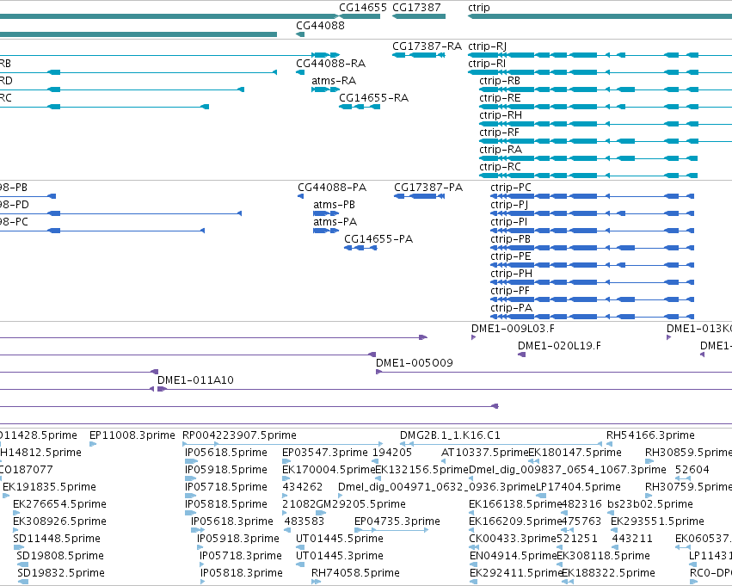Select the ctrip gene label
732x586 pixels.
click(x=479, y=8)
